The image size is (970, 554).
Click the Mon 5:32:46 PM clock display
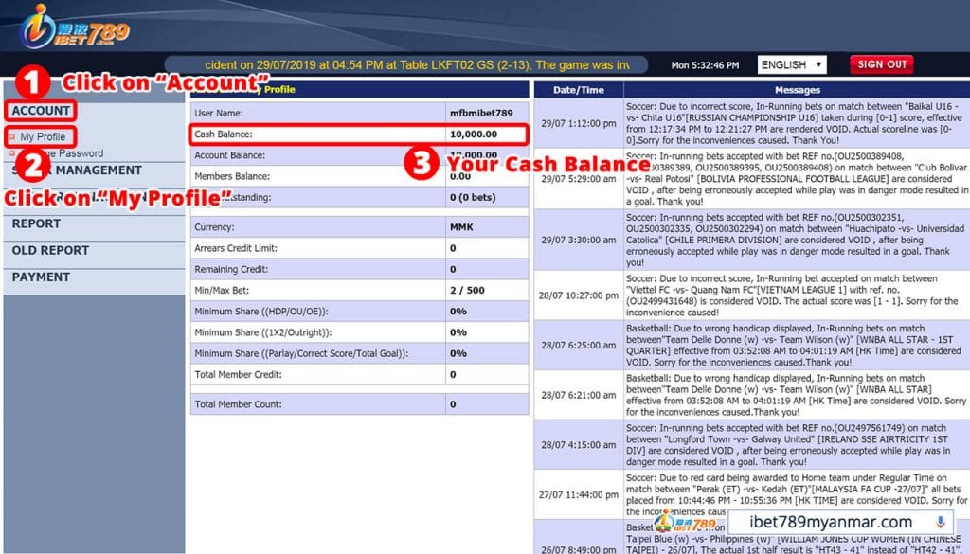(708, 63)
